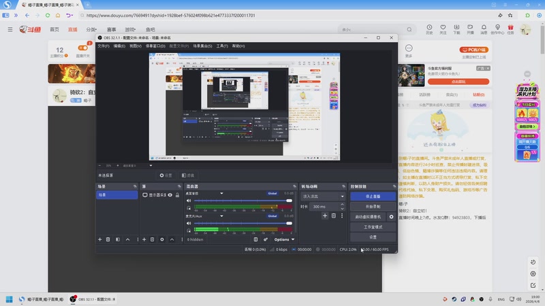Open OBS 工具(T) menu
This screenshot has width=545, height=306.
(x=222, y=46)
